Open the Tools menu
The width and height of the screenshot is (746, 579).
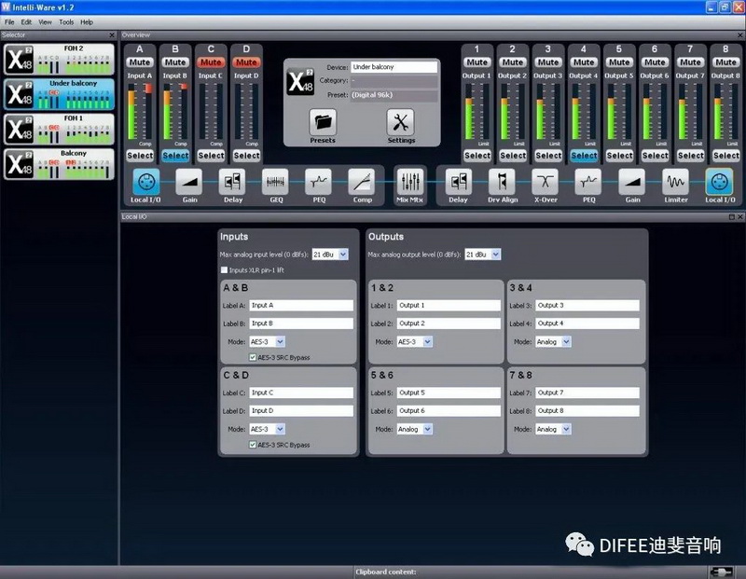click(66, 22)
